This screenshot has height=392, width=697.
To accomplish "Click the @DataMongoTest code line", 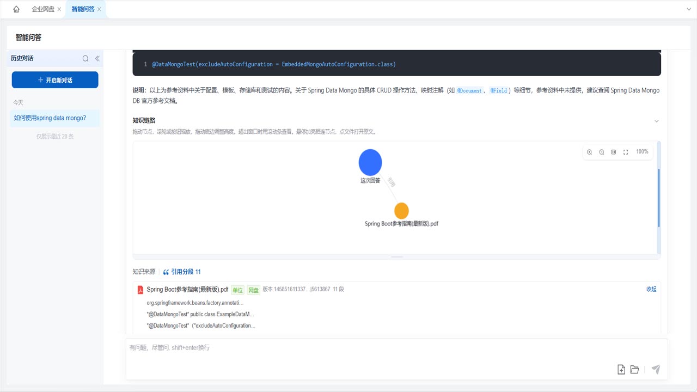I will (274, 64).
